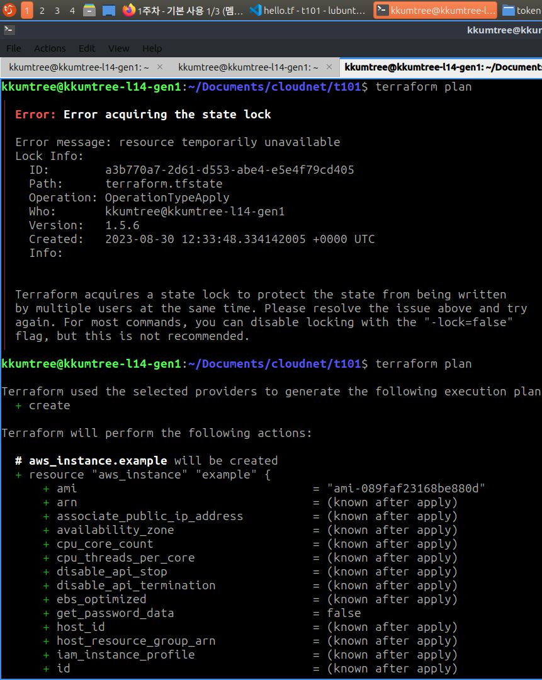Click the Who value kkumtree@kkumtree-l14-gen1
The height and width of the screenshot is (680, 542).
pyautogui.click(x=195, y=212)
